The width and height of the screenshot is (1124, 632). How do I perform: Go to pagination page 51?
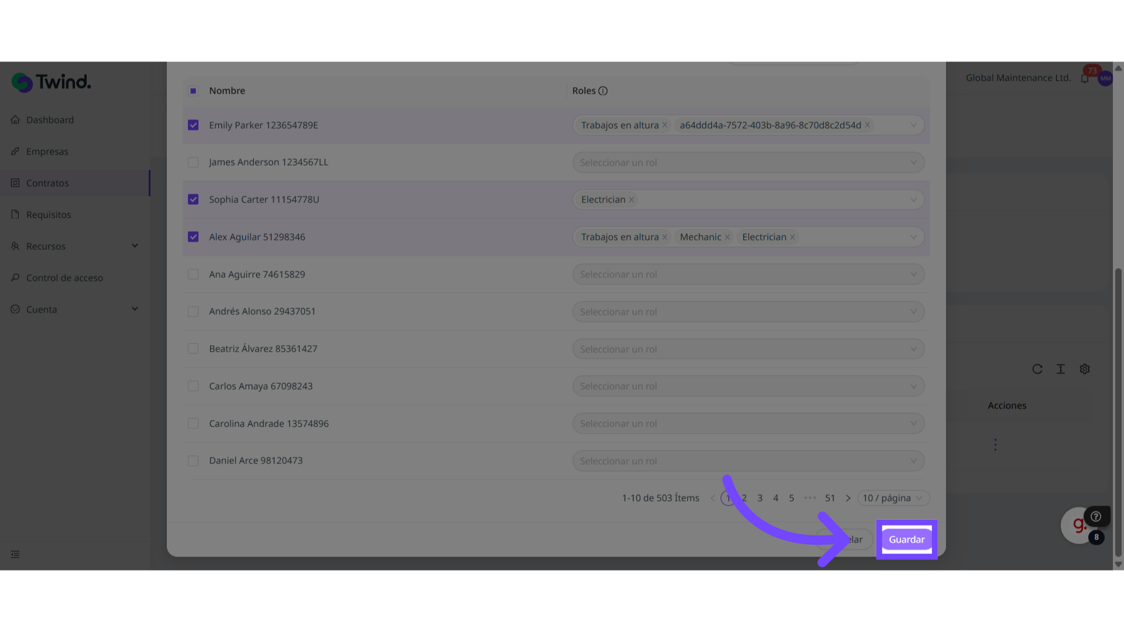pos(830,498)
